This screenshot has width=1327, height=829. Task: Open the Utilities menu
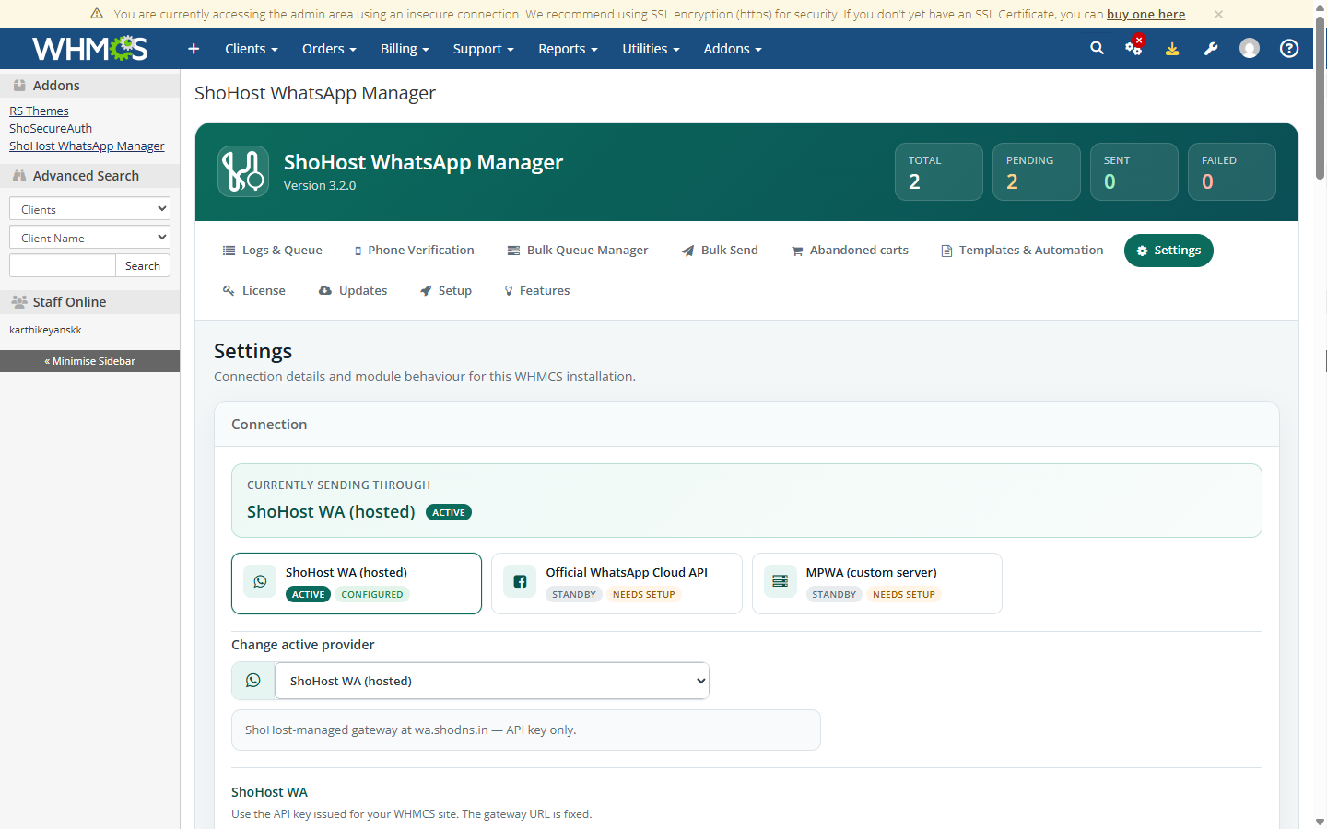651,49
